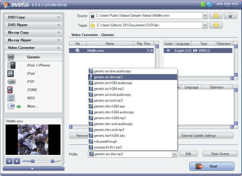242x176 pixels.
Task: Select the Generic monitor icon
Action: pyautogui.click(x=11, y=57)
